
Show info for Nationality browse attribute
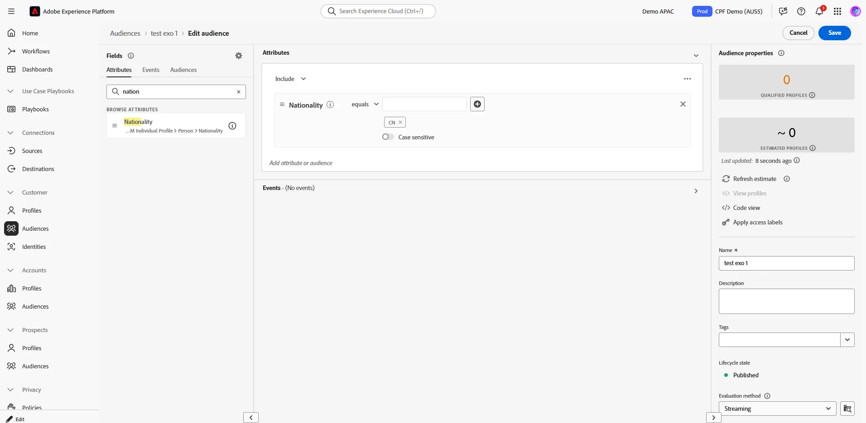[x=232, y=126]
